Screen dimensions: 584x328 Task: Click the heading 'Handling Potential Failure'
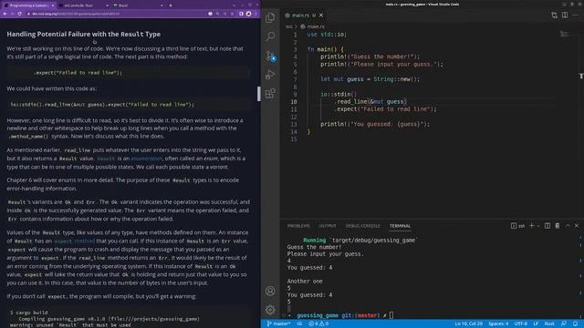[83, 34]
